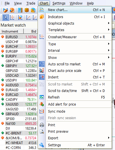Click the printer icon in the menu
Viewport: 115px width, 150px height.
[42, 125]
